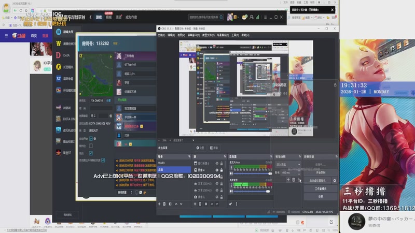The width and height of the screenshot is (415, 233).
Task: Open options dots for 麦克风/Aux channel
Action: click(x=231, y=167)
